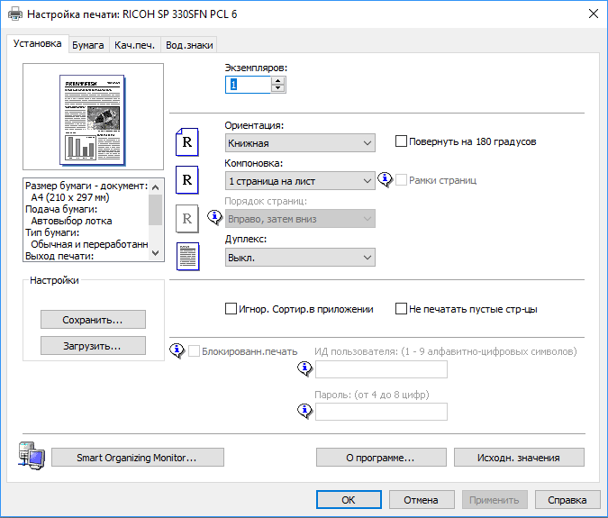608x518 pixels.
Task: Switch to the Бумага tab
Action: (x=88, y=44)
